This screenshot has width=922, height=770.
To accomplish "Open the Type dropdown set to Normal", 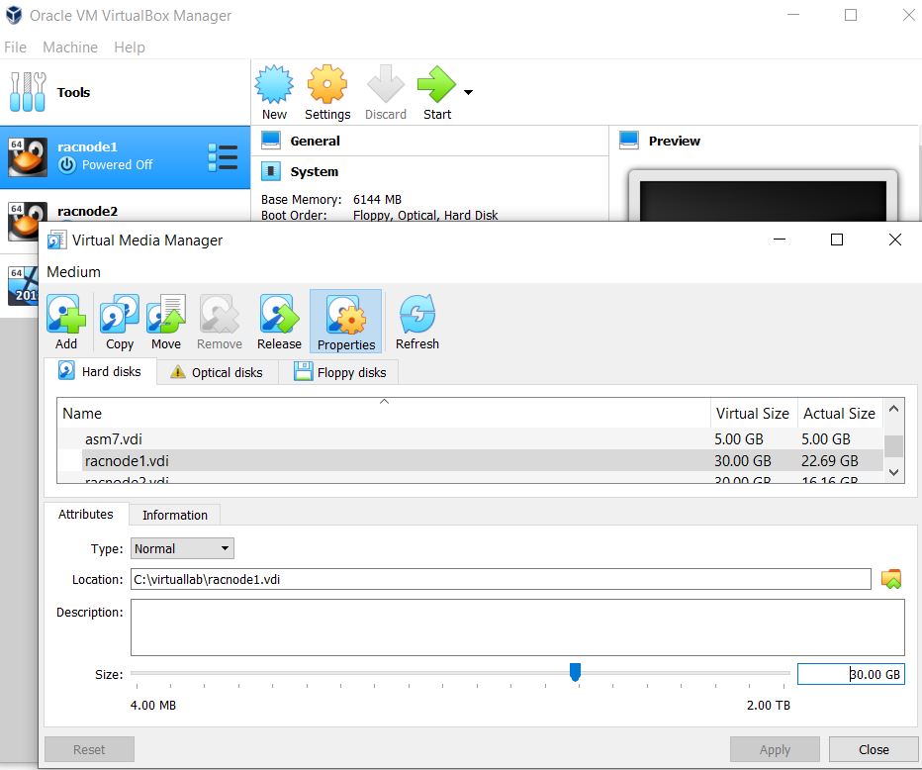I will coord(182,548).
